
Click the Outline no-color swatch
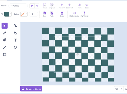(23, 14)
